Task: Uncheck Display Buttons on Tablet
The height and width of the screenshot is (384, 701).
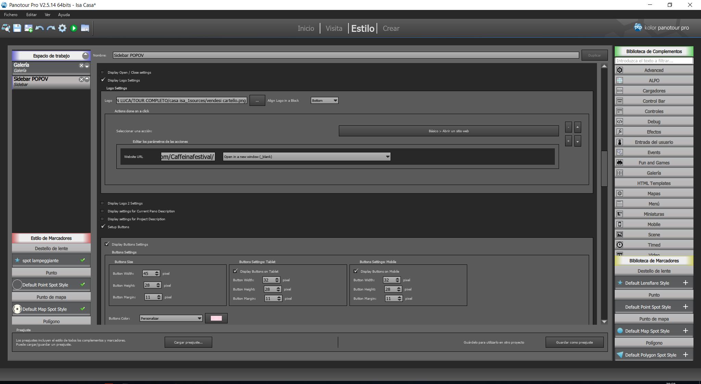Action: coord(235,271)
